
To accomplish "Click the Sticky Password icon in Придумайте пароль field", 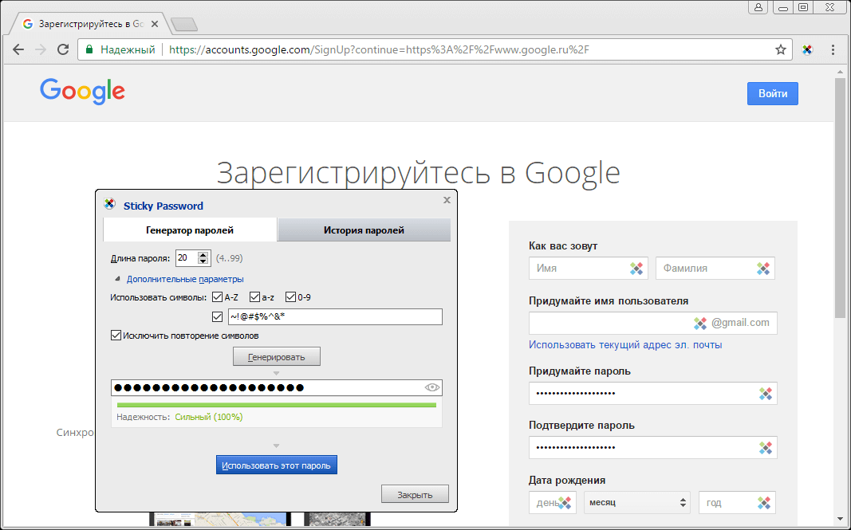I will [765, 394].
